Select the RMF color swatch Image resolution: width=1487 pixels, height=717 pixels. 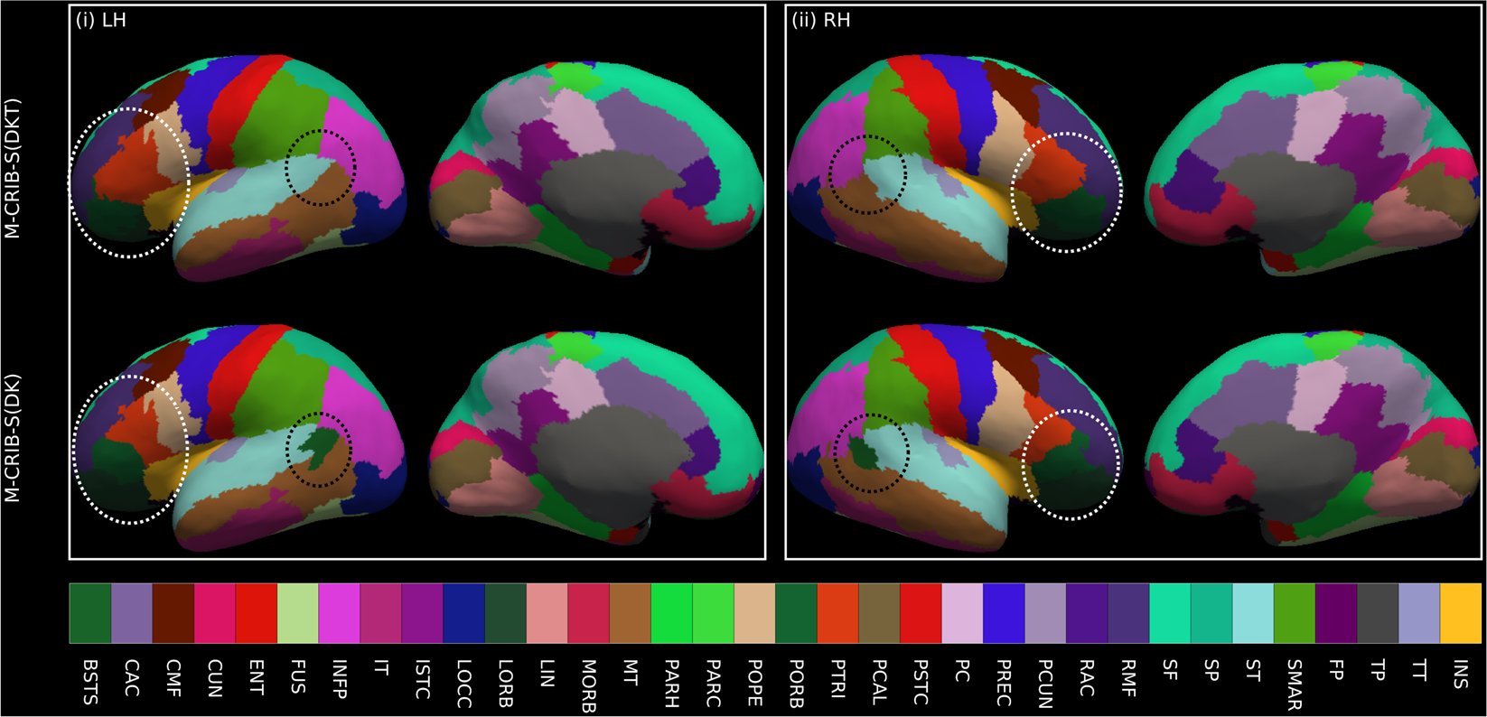1129,613
